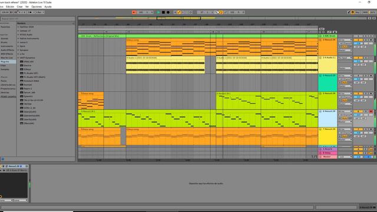This screenshot has height=212, width=377.
Task: Select the Serum_x64 plug-in in browser
Action: coord(29,92)
